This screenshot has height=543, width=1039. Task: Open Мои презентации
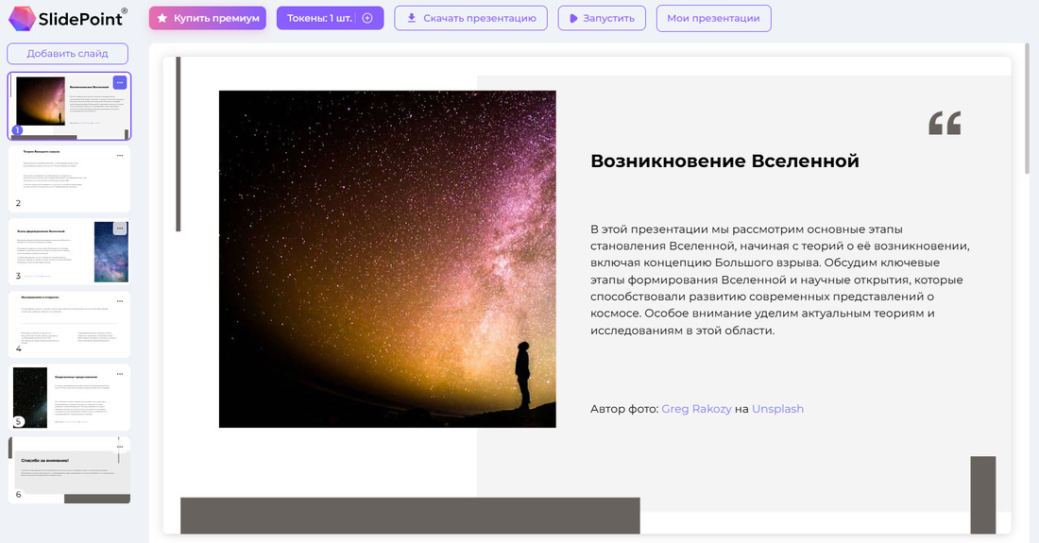714,19
